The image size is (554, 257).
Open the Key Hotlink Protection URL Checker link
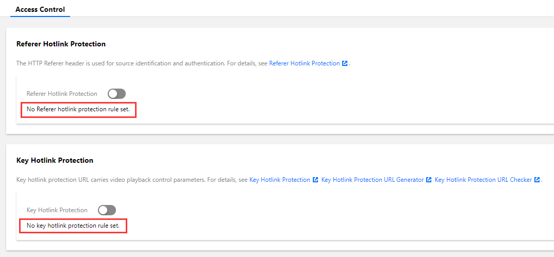[483, 180]
